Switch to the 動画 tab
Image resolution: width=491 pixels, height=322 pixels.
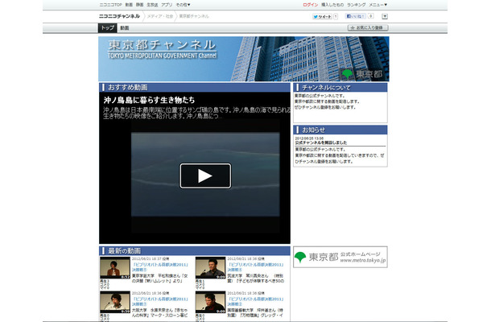point(125,28)
